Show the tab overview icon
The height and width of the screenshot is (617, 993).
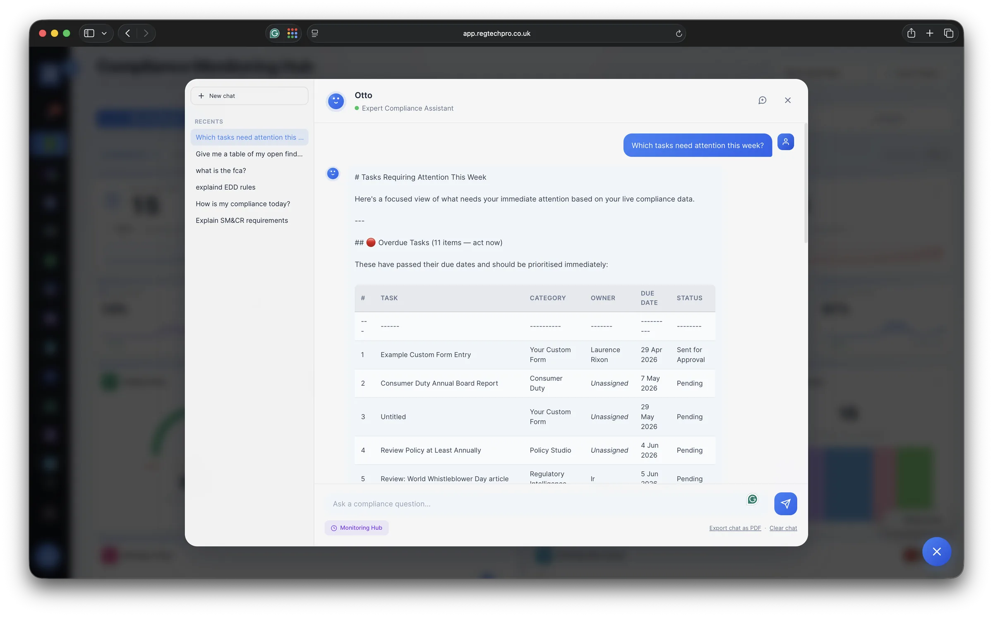click(948, 33)
